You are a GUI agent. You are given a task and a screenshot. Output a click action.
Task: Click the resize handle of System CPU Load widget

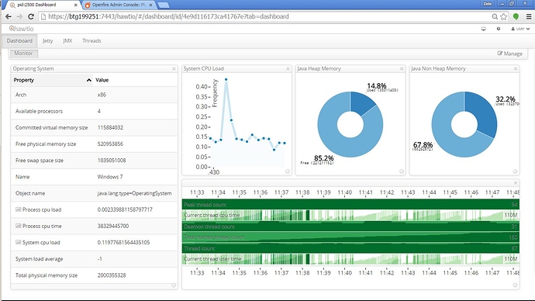(288, 171)
